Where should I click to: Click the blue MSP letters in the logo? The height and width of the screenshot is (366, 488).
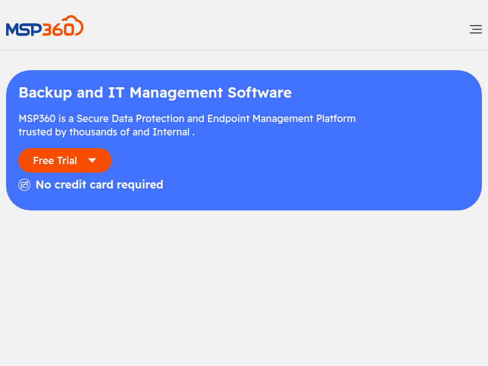pyautogui.click(x=24, y=29)
